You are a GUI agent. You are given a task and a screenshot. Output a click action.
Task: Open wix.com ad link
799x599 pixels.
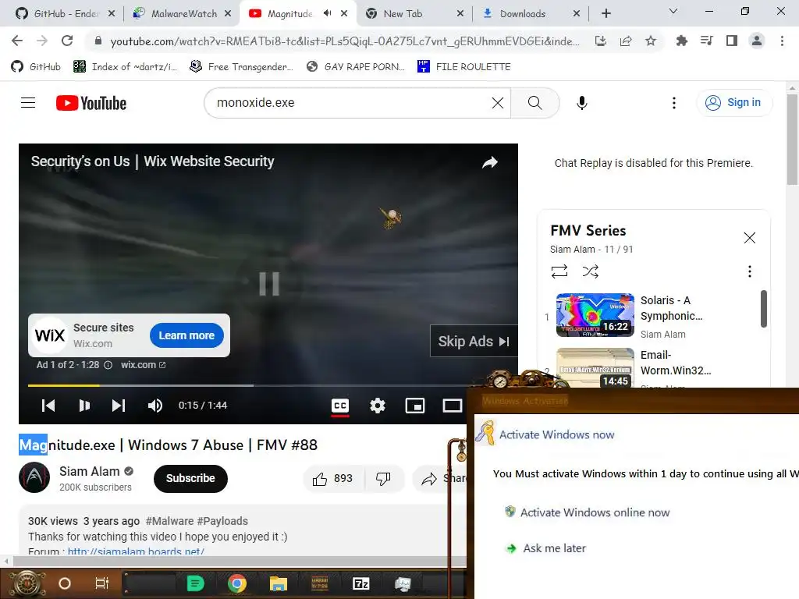pyautogui.click(x=143, y=365)
